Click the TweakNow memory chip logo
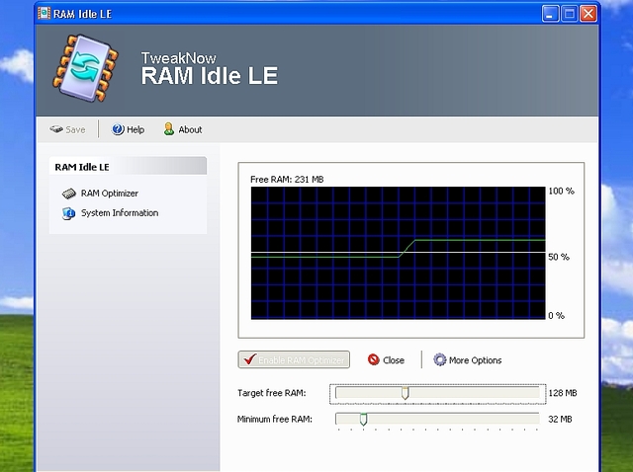 [87, 69]
